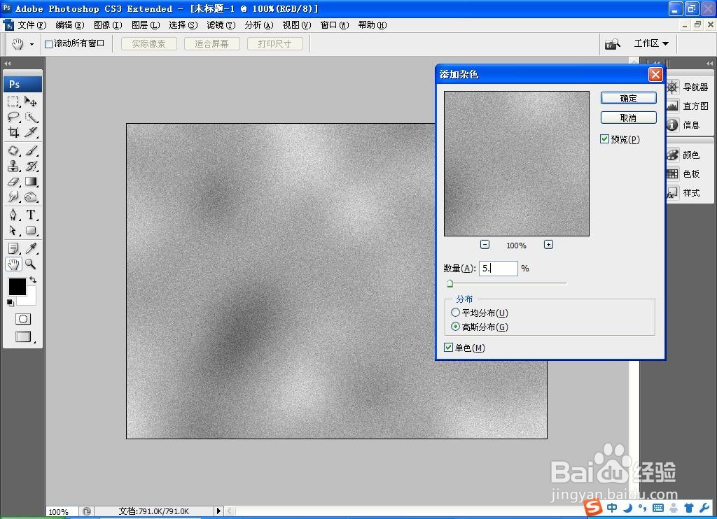The image size is (717, 519).
Task: Open the Swatches panel (色板)
Action: (683, 173)
